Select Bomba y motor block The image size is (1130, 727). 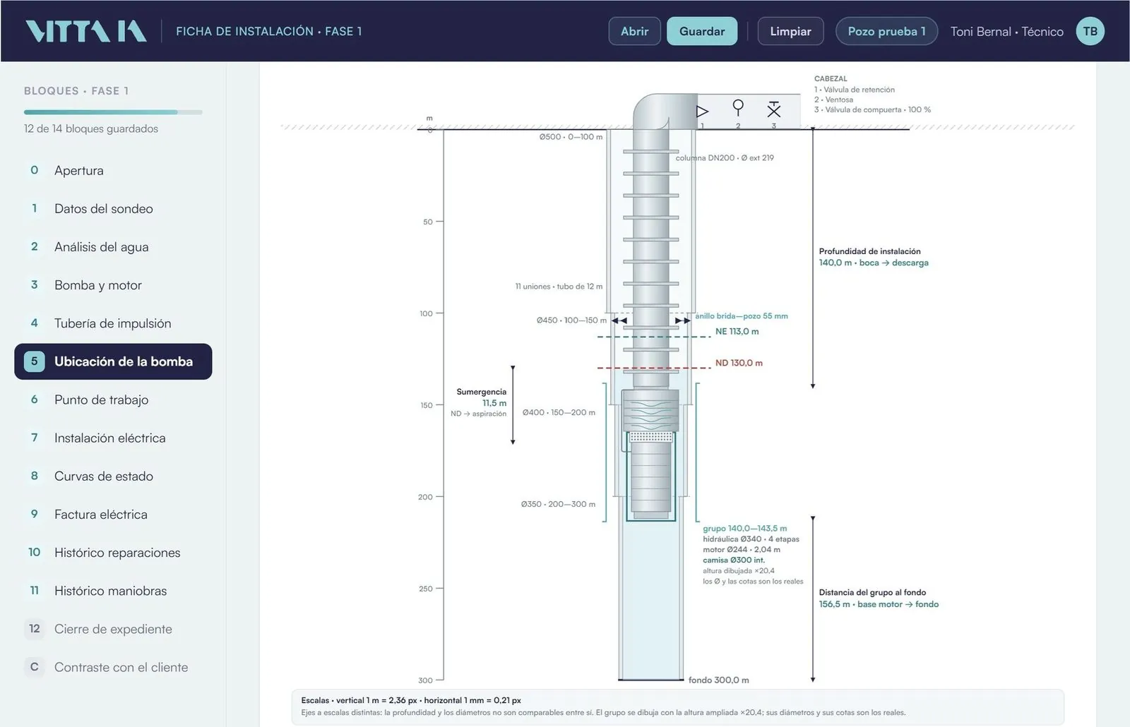[x=113, y=285]
